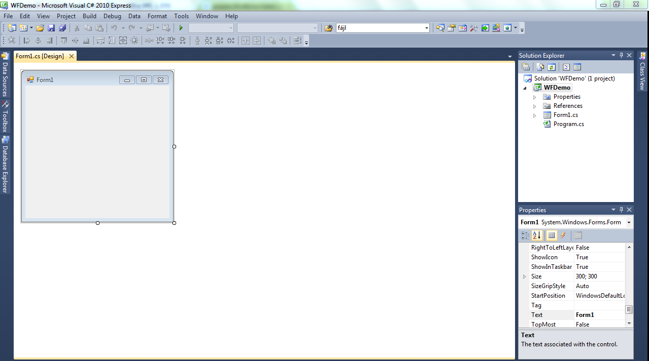The width and height of the screenshot is (649, 361).
Task: Open the Solution Explorer window position dropdown
Action: 613,55
